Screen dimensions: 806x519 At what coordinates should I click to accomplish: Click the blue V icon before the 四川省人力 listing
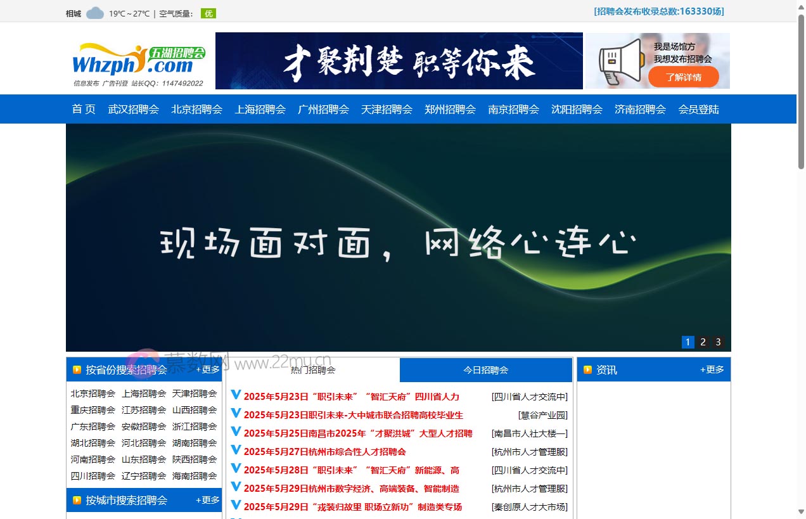click(235, 396)
